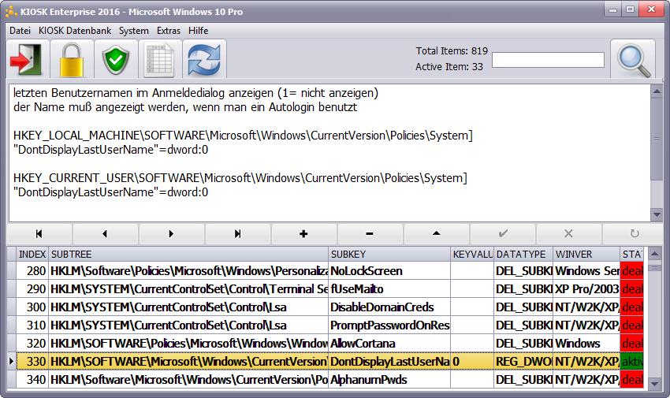Go to previous record in navigator
The width and height of the screenshot is (670, 398).
(105, 233)
